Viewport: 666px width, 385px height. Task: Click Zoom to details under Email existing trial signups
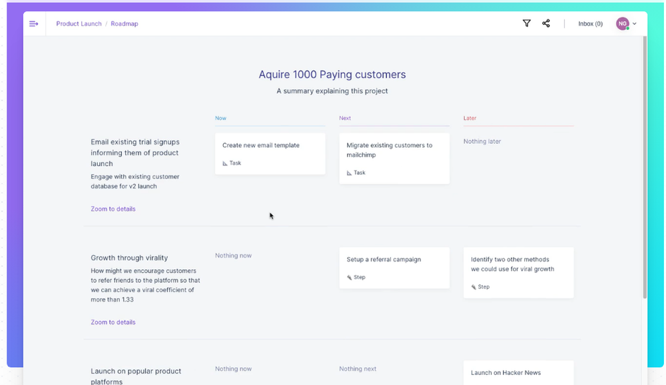click(x=113, y=209)
